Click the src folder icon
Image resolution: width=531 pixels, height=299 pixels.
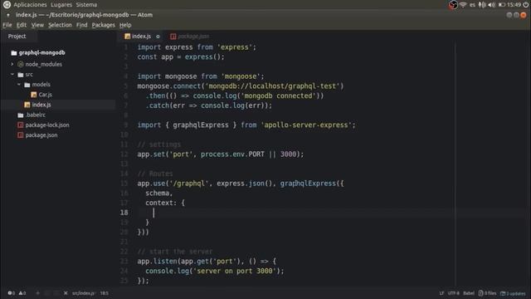[x=21, y=74]
